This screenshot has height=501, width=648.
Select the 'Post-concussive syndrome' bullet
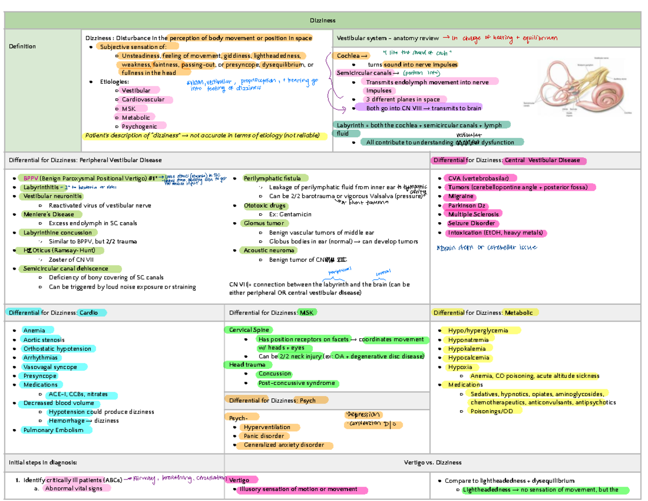point(296,383)
